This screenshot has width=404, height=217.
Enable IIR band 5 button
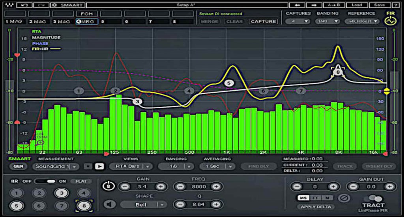coord(17,206)
